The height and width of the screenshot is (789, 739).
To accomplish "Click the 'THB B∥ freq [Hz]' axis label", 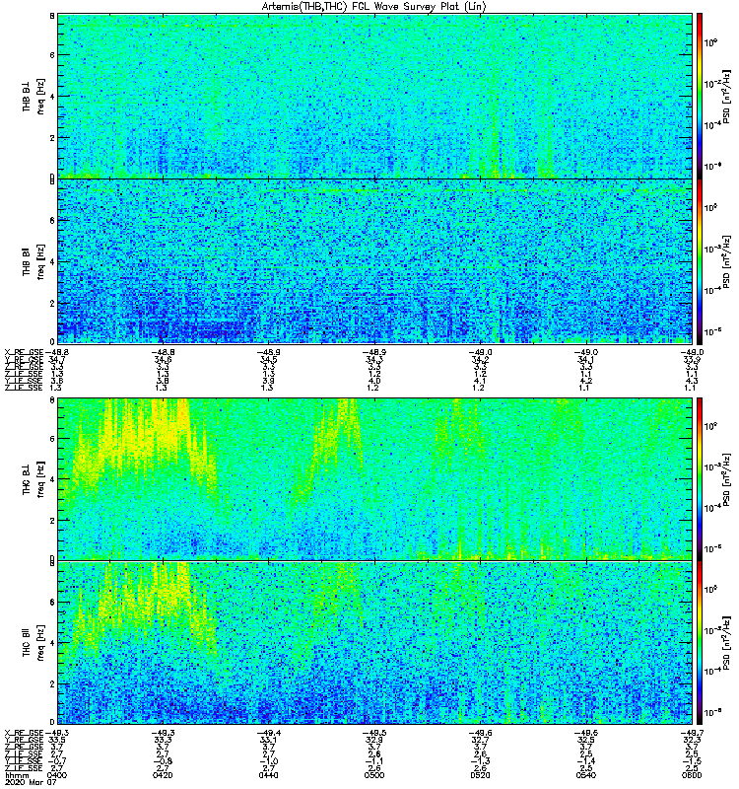I will pos(34,261).
